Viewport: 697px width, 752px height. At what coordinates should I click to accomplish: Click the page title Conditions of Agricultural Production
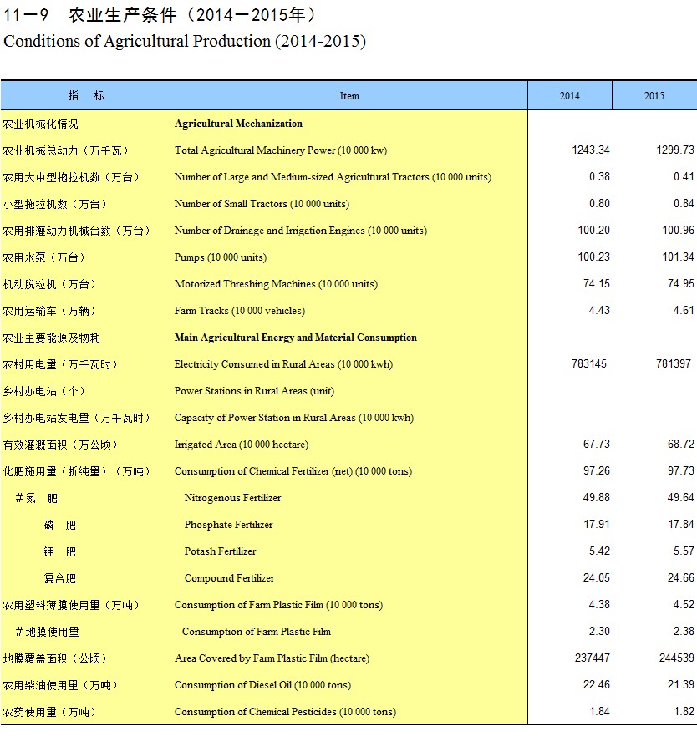click(x=185, y=41)
